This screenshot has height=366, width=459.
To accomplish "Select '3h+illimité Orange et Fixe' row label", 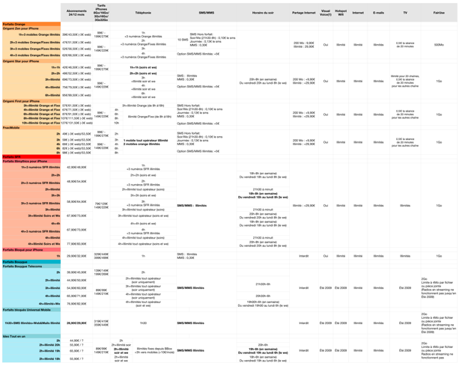I will 42,106.
